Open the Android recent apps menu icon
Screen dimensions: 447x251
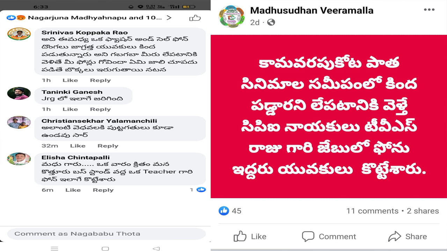tap(54, 249)
